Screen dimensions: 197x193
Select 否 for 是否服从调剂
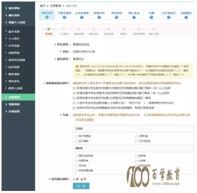click(82, 179)
